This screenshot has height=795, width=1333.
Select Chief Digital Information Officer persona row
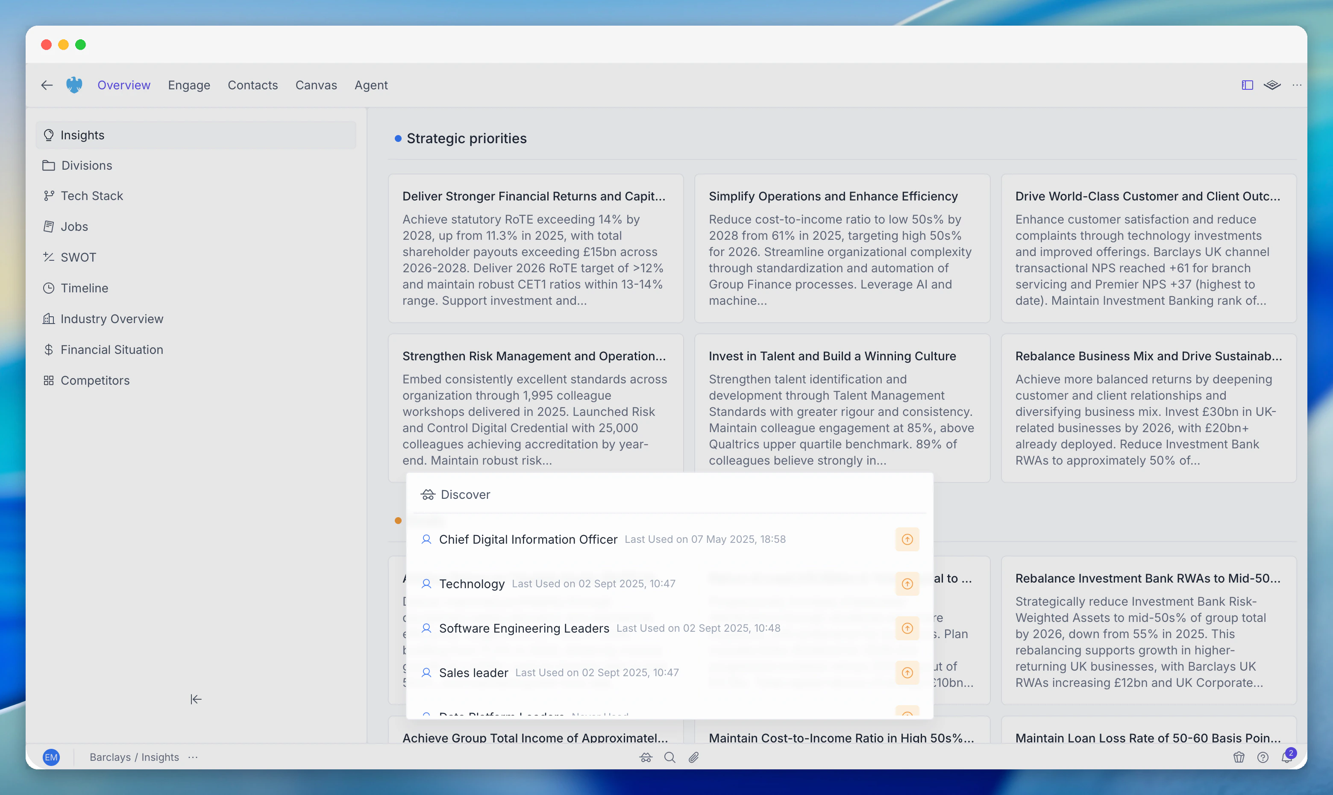coord(670,539)
